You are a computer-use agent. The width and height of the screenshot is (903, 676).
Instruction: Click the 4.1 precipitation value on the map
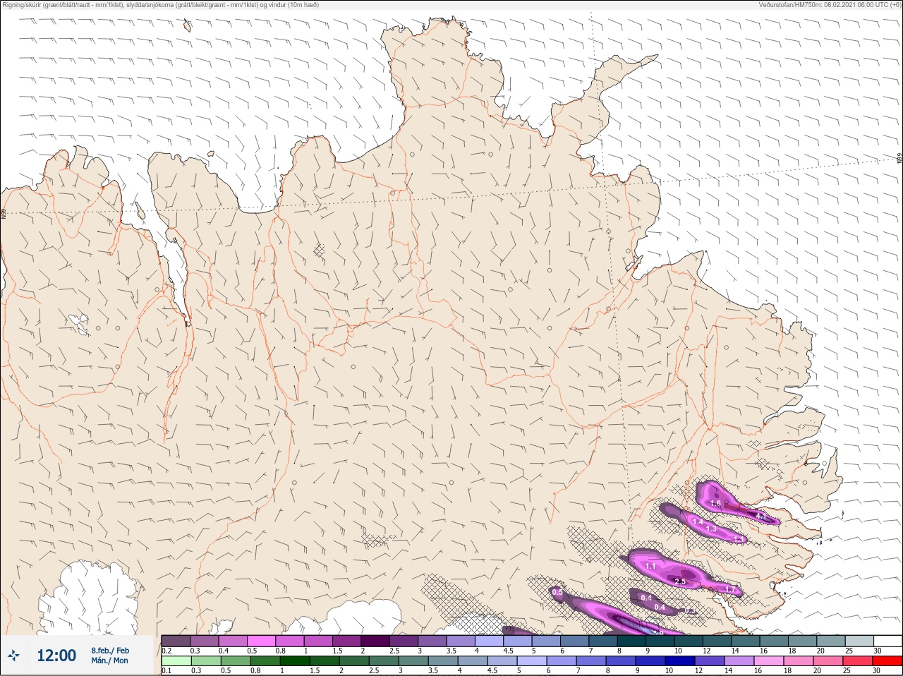(760, 517)
